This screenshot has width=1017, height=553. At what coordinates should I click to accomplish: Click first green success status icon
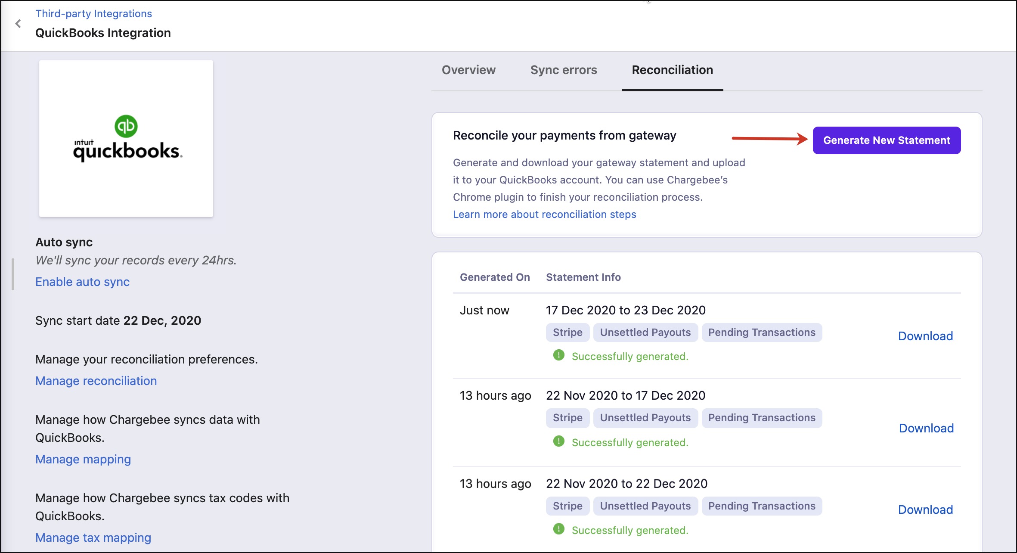(x=558, y=355)
